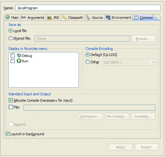Click the Apply button
The image size is (165, 157).
[x=121, y=147]
